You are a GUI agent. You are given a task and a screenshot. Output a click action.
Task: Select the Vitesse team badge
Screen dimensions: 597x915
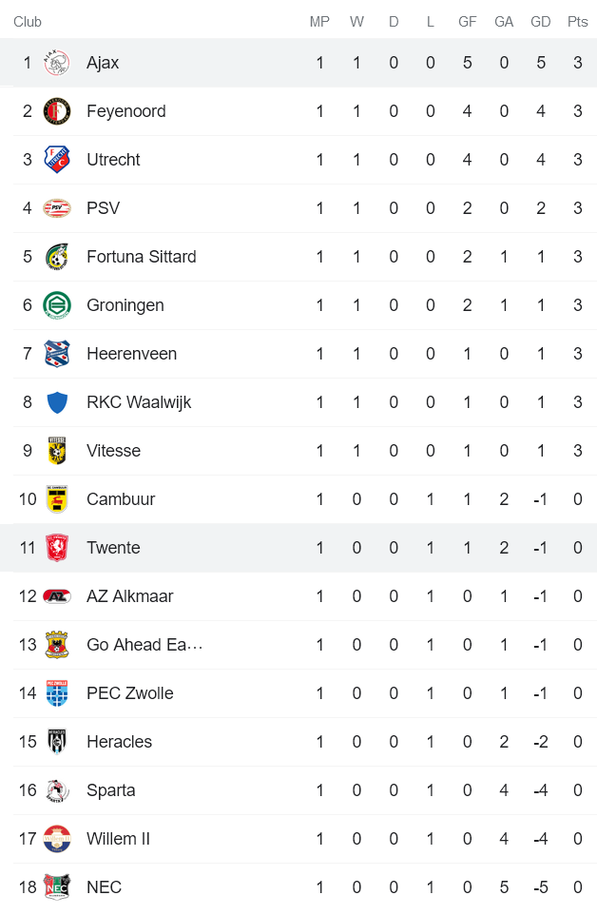56,450
